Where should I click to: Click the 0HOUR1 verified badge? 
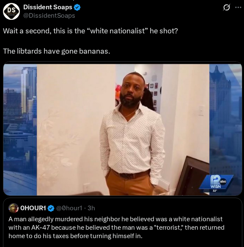pyautogui.click(x=51, y=208)
